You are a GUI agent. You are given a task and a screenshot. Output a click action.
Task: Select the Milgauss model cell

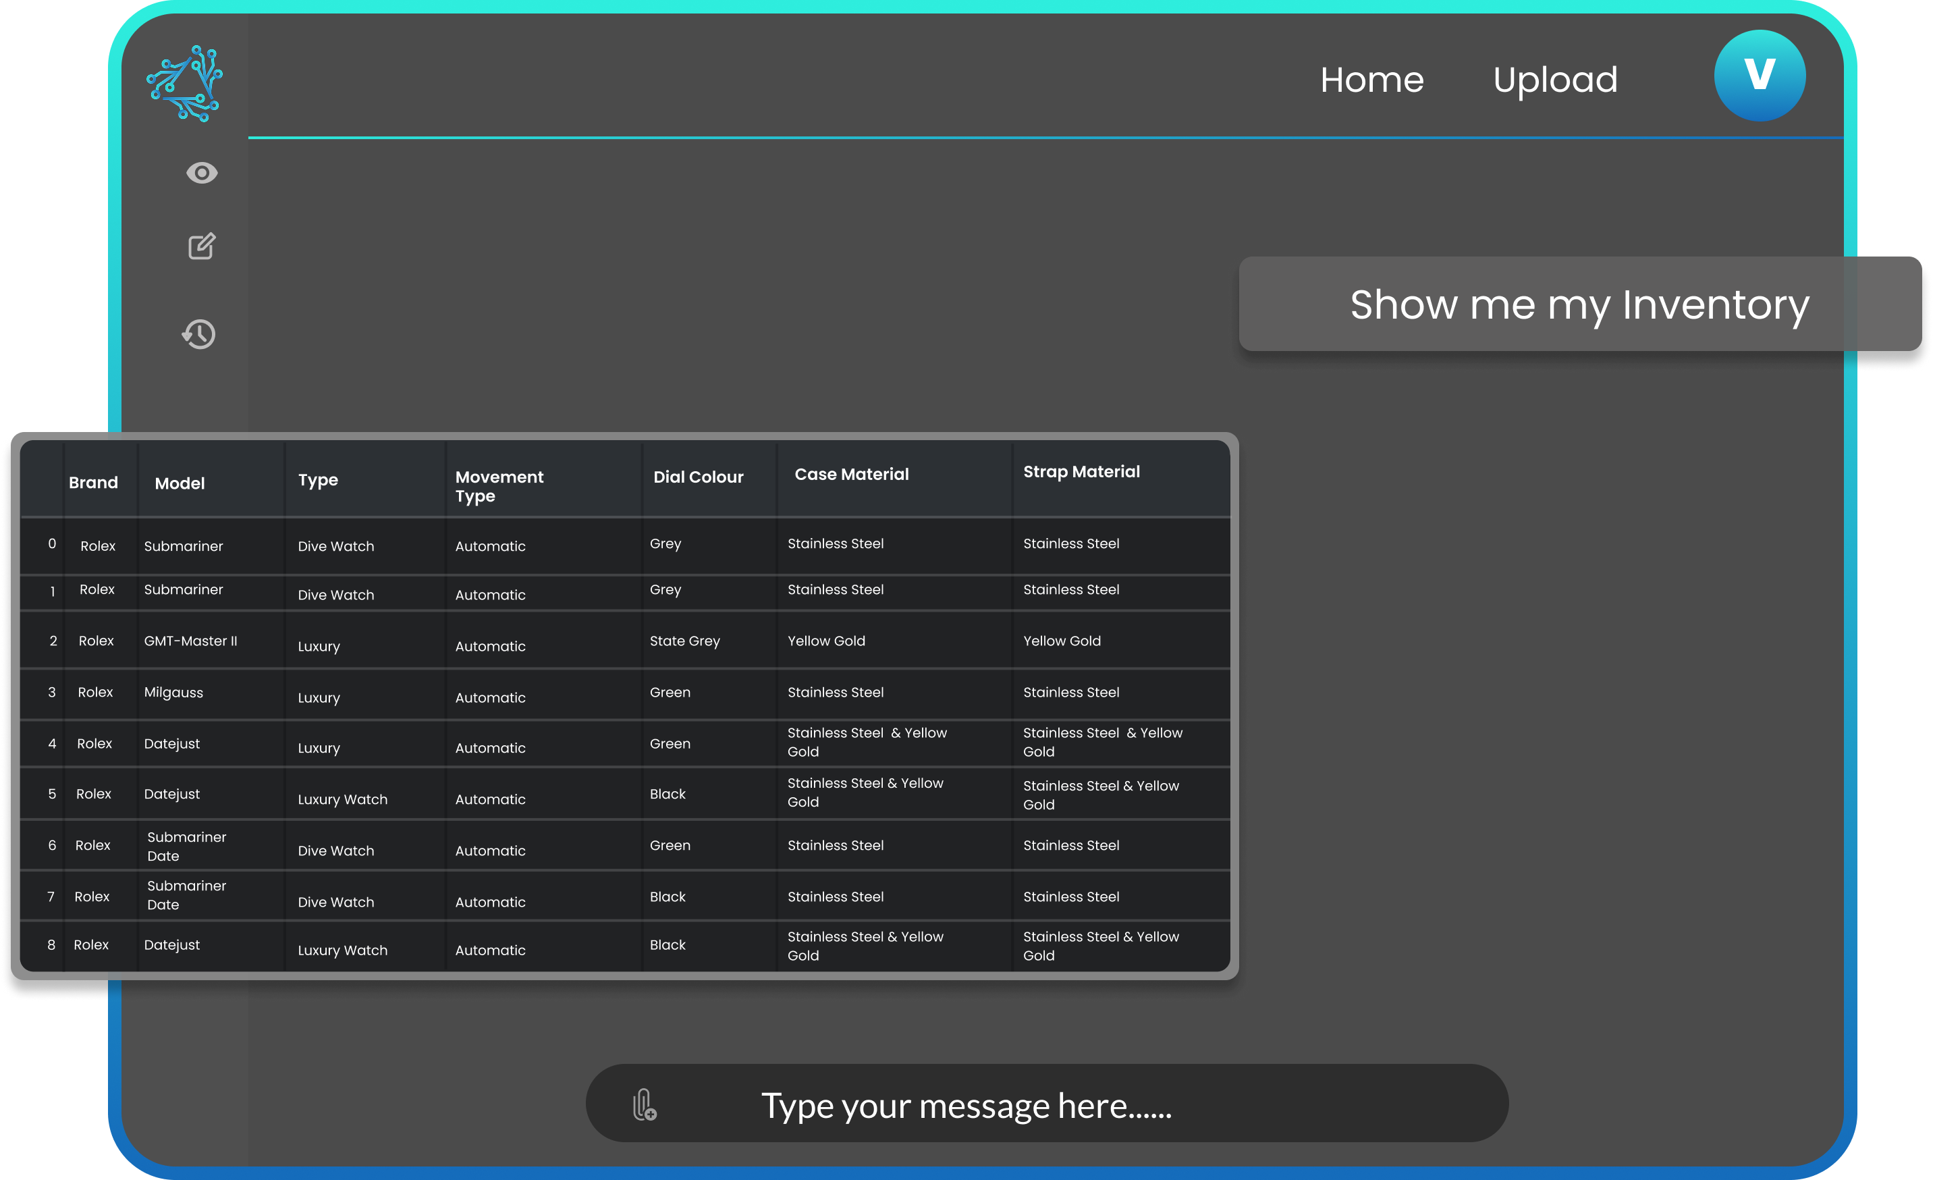(173, 692)
